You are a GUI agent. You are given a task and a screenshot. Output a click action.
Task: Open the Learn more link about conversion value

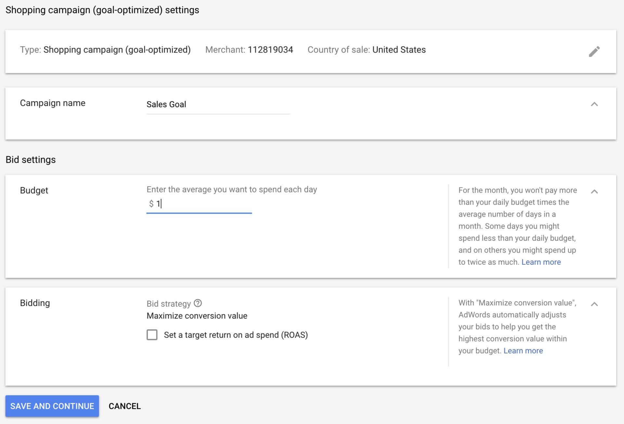click(x=523, y=351)
